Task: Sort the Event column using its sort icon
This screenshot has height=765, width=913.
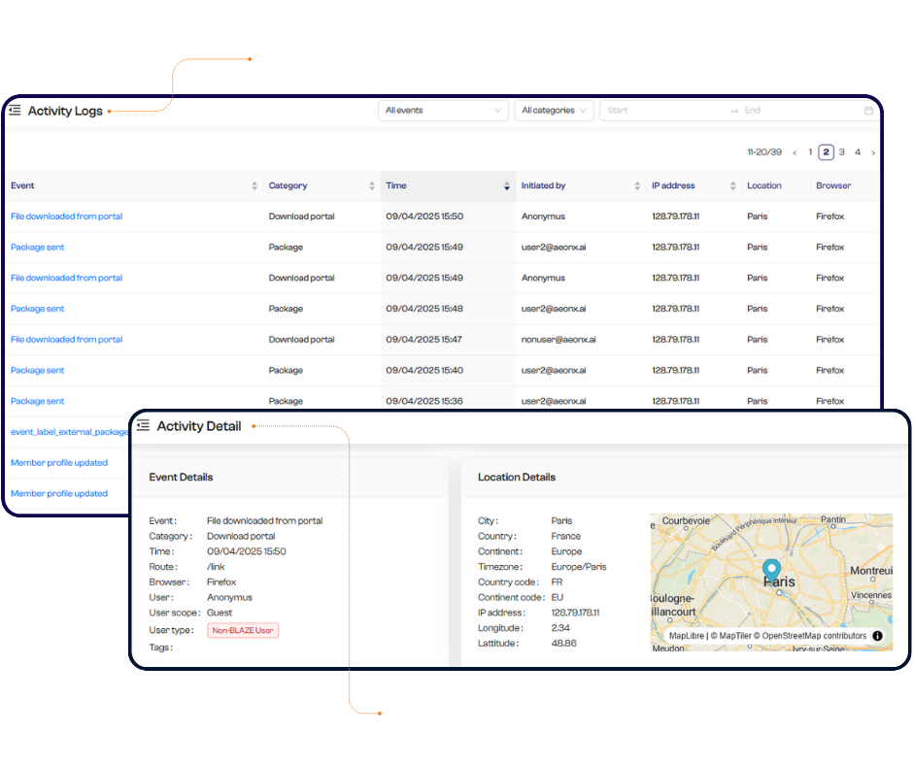Action: click(x=253, y=184)
